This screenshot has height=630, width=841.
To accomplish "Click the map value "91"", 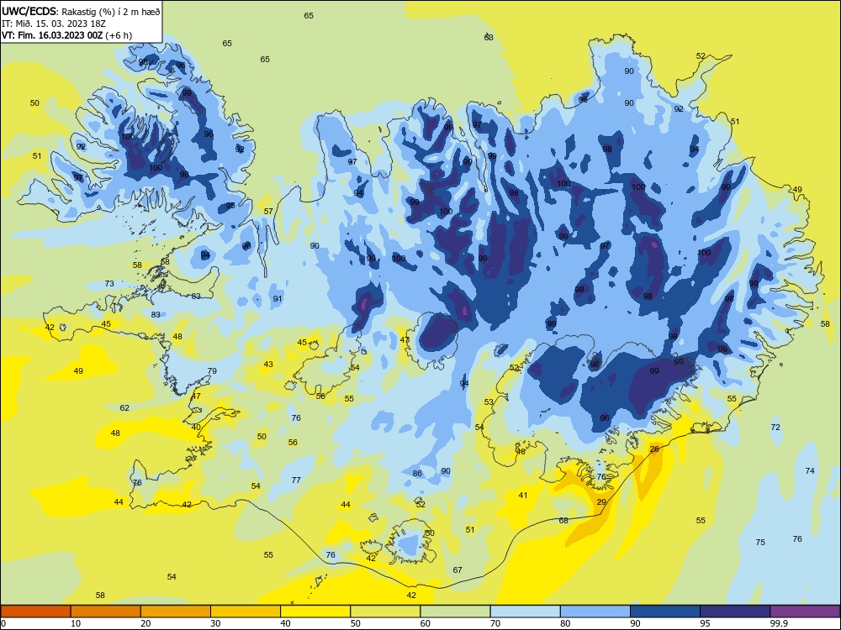I will click(x=278, y=298).
